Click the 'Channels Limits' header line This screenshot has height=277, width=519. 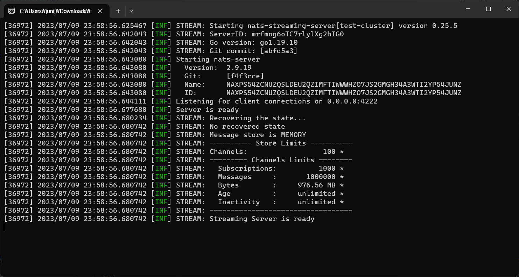(281, 160)
